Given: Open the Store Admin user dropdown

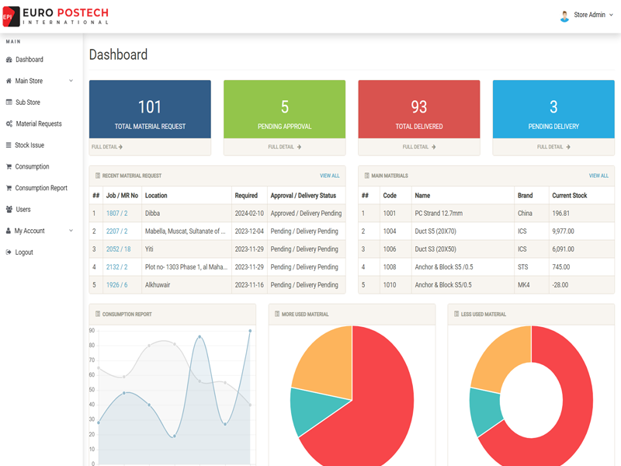Looking at the screenshot, I should click(x=587, y=16).
